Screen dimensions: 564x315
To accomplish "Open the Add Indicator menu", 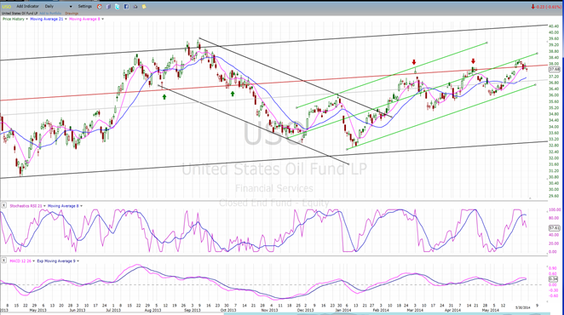I will click(28, 7).
